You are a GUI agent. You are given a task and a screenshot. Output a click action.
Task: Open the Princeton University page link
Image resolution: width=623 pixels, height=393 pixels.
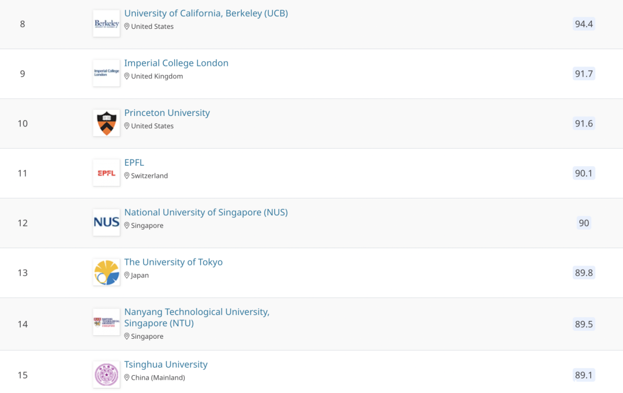point(167,113)
